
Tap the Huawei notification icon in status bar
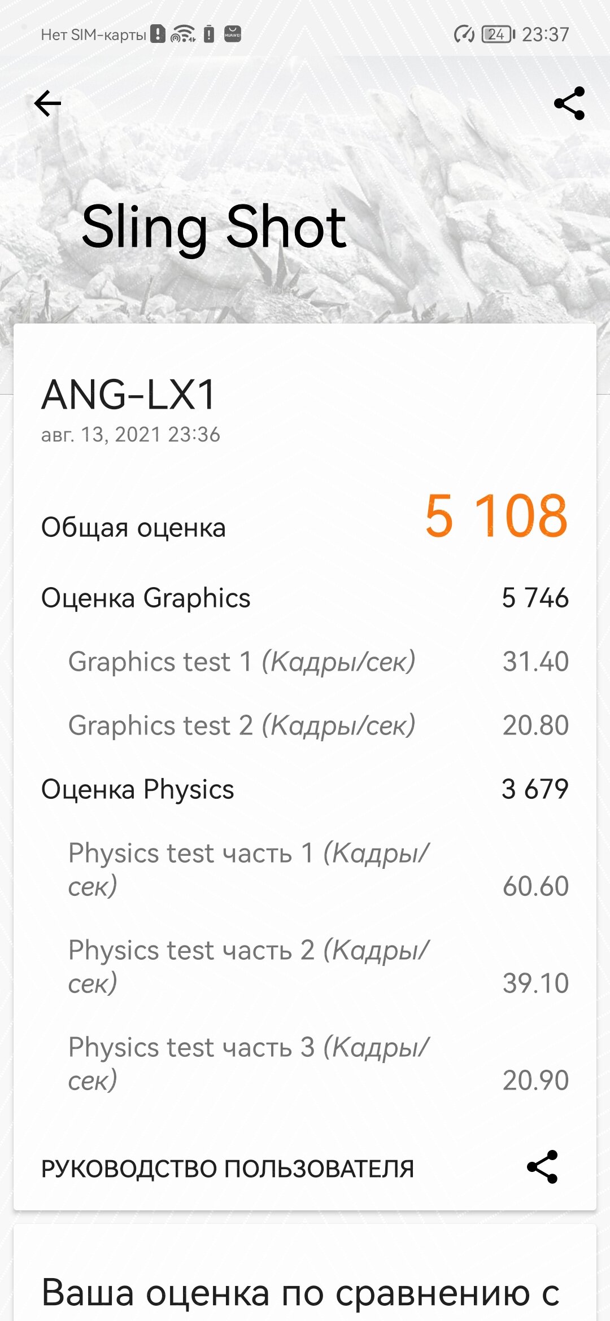233,34
